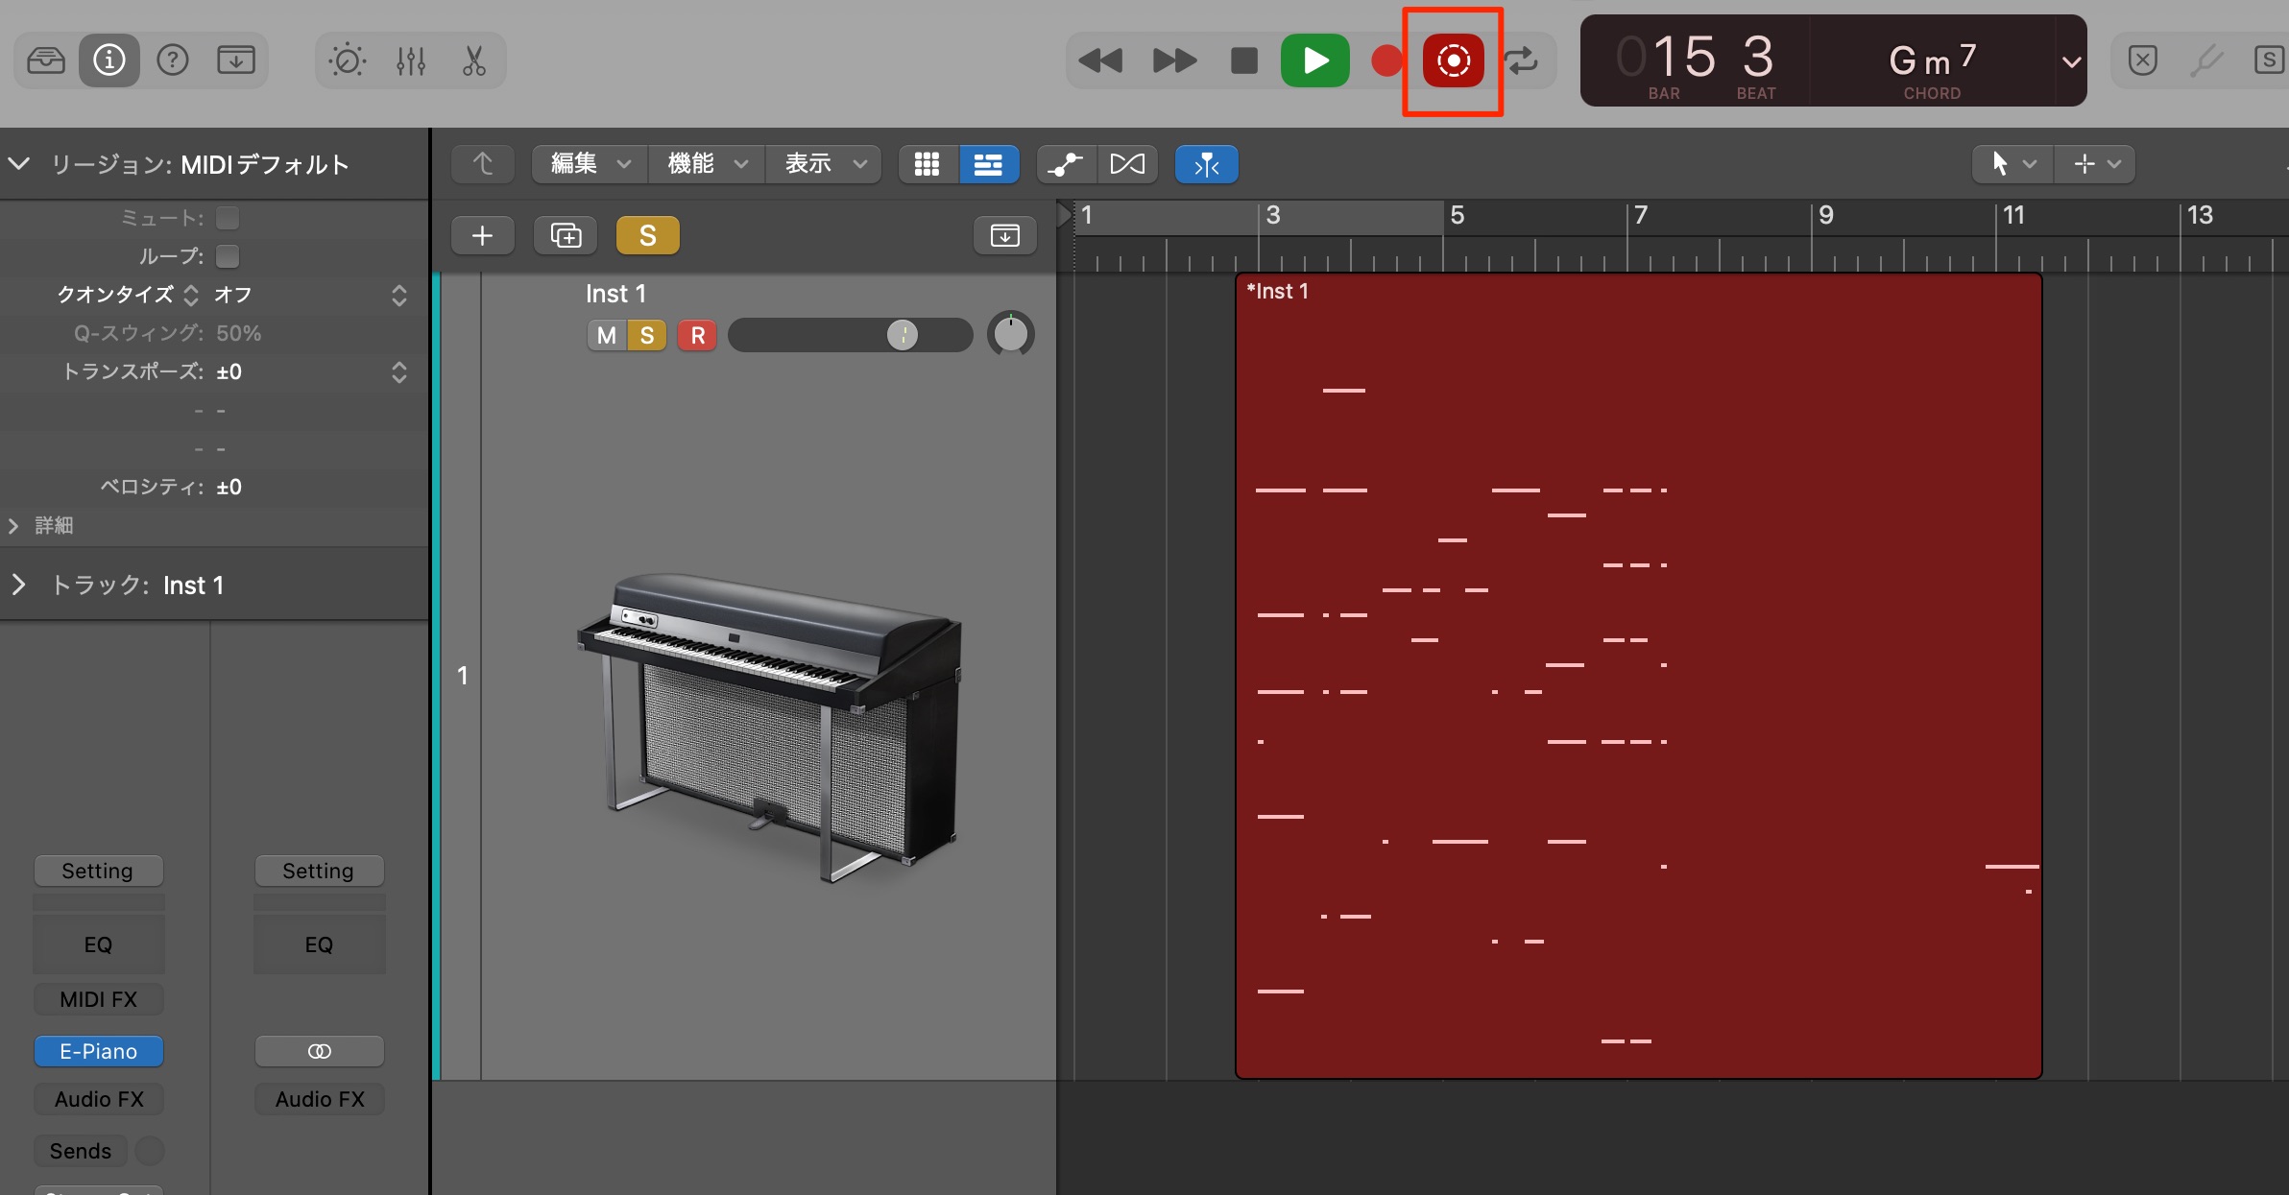Image resolution: width=2289 pixels, height=1195 pixels.
Task: Check the ミュート checkbox
Action: 228,219
